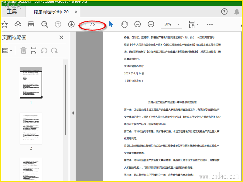Open the find text magnifier tool
This screenshot has width=243, height=182.
pos(45,25)
